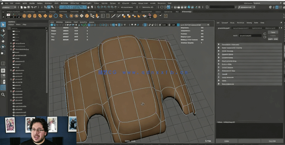Choose the Paint Selection brush tool

click(x=3, y=36)
